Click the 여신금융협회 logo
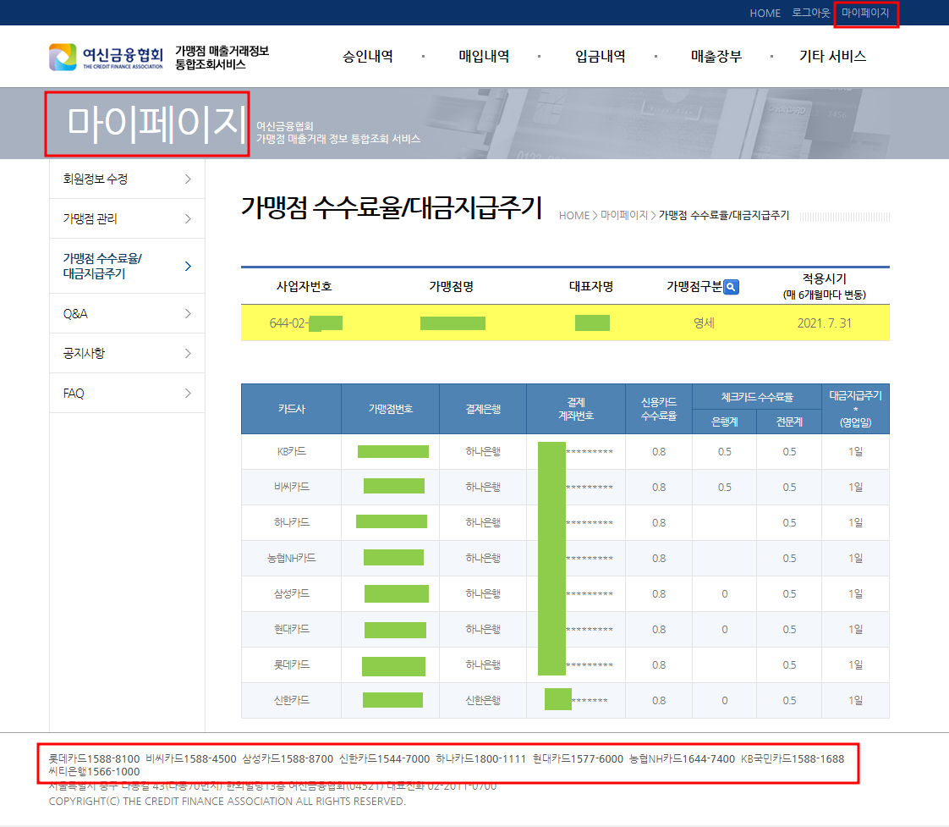949x827 pixels. pos(106,57)
